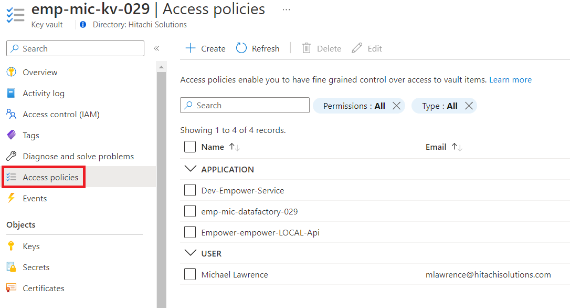The width and height of the screenshot is (570, 308).
Task: Click mlawrence@hitachisolutions.com email
Action: click(x=488, y=274)
